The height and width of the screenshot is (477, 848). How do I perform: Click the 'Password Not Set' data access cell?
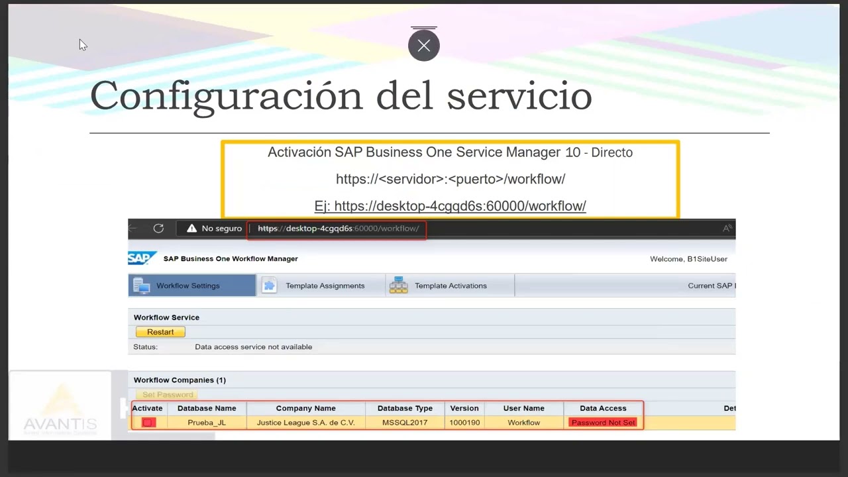click(603, 423)
